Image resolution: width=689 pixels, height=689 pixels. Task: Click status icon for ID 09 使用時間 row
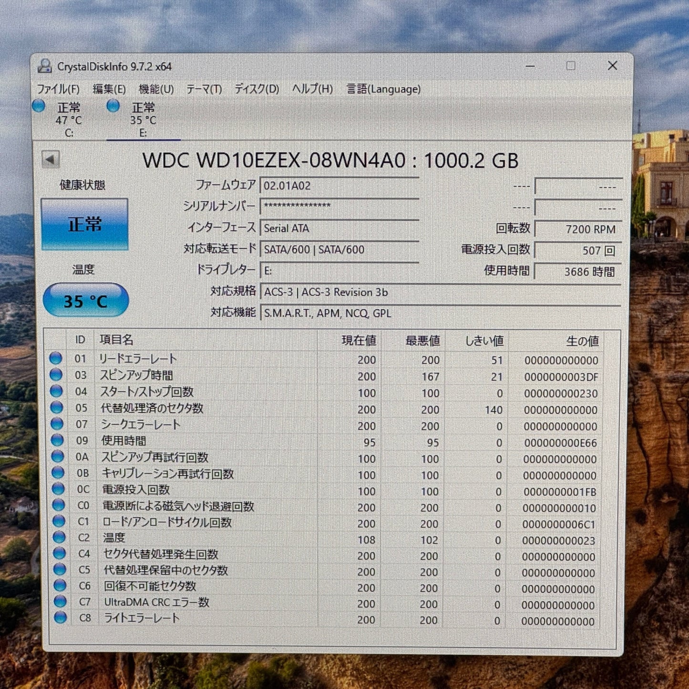pos(57,440)
